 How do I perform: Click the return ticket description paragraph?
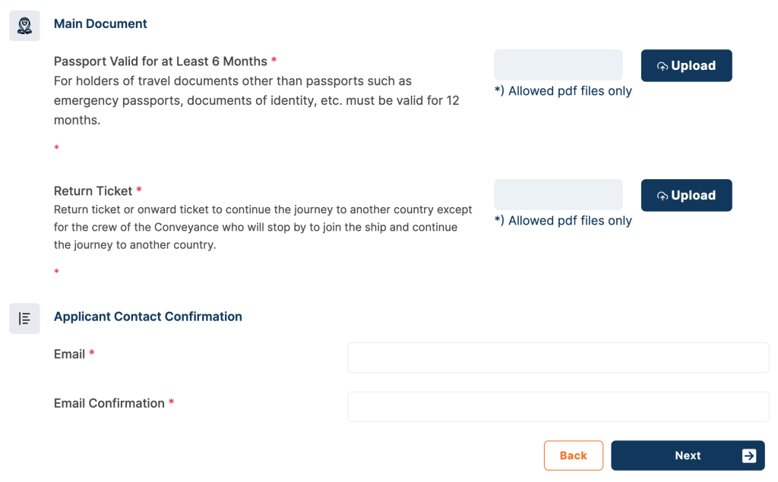pos(262,227)
